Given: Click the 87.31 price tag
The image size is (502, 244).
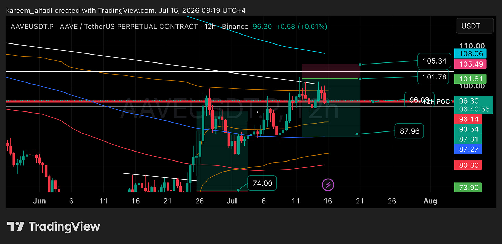Looking at the screenshot, I should [468, 139].
